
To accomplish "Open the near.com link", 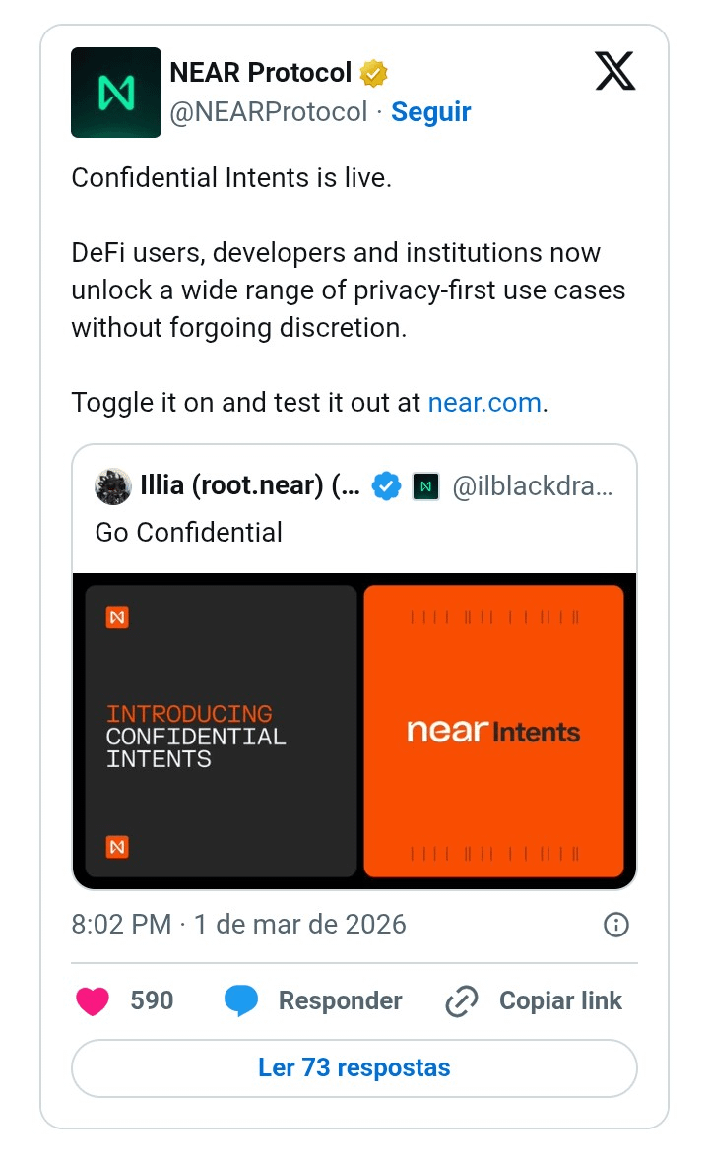I will coord(484,403).
